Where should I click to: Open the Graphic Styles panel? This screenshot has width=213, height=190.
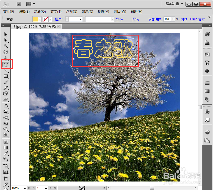click(207, 120)
